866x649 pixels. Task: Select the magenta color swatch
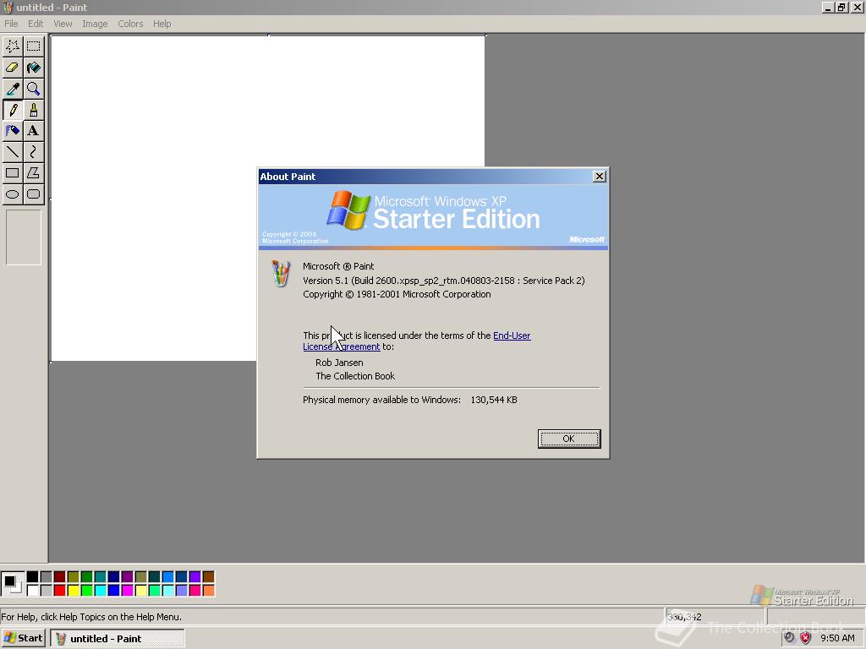click(x=127, y=591)
